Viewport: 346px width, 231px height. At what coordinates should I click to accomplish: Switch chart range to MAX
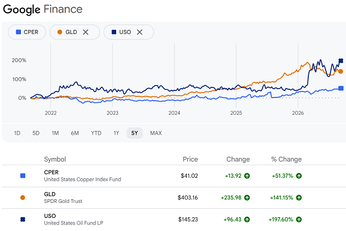(x=156, y=133)
